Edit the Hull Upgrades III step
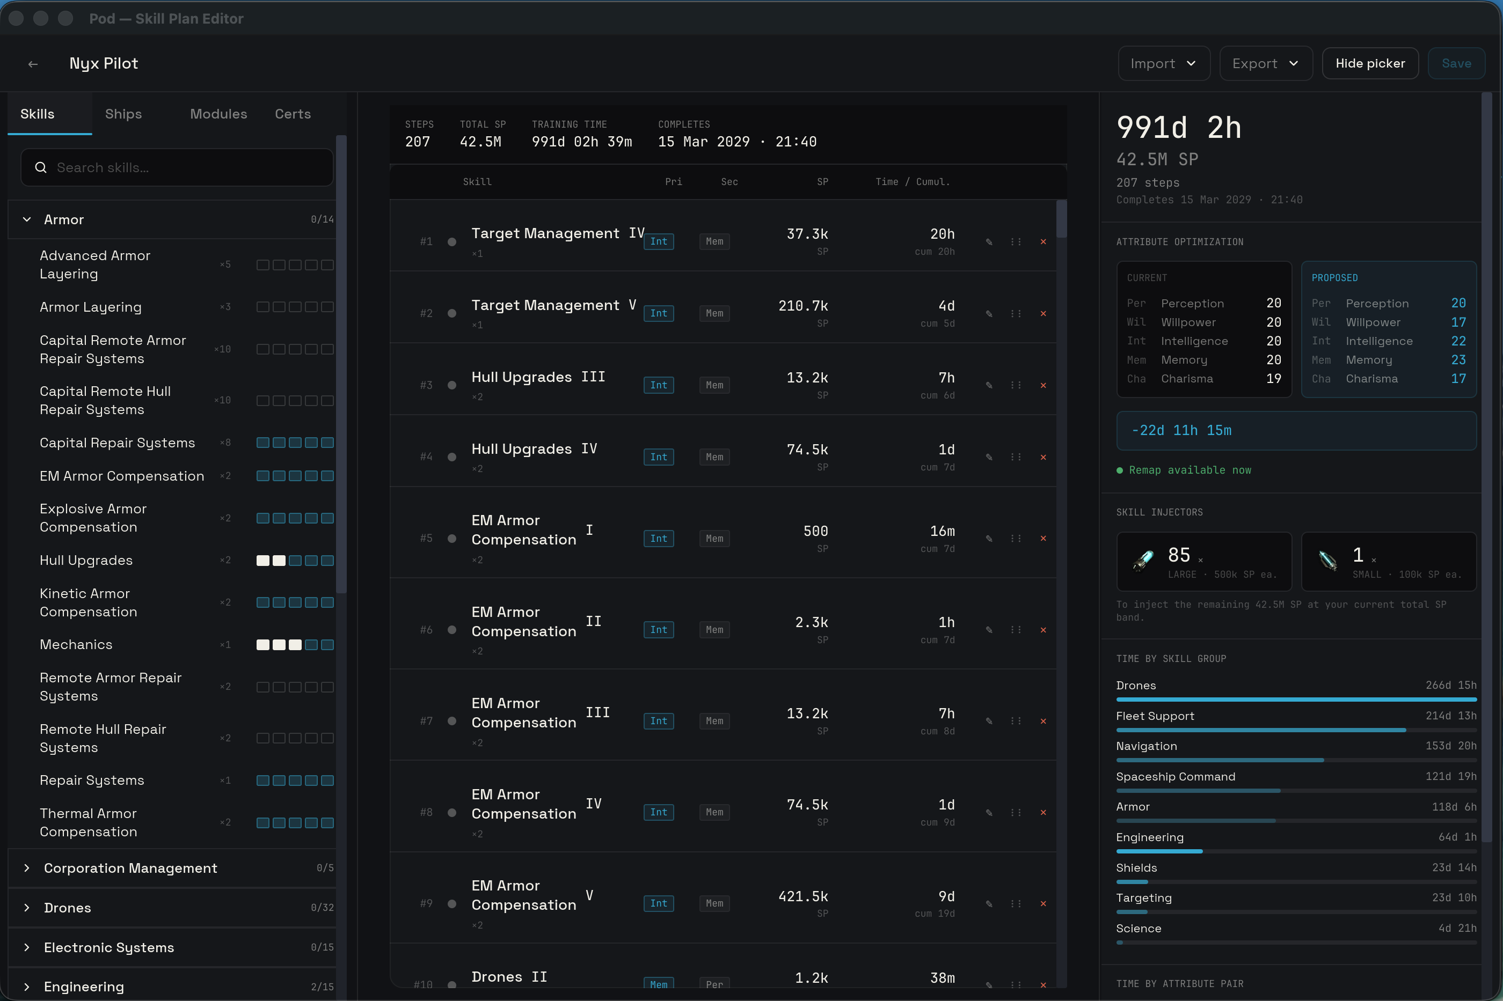 tap(989, 386)
